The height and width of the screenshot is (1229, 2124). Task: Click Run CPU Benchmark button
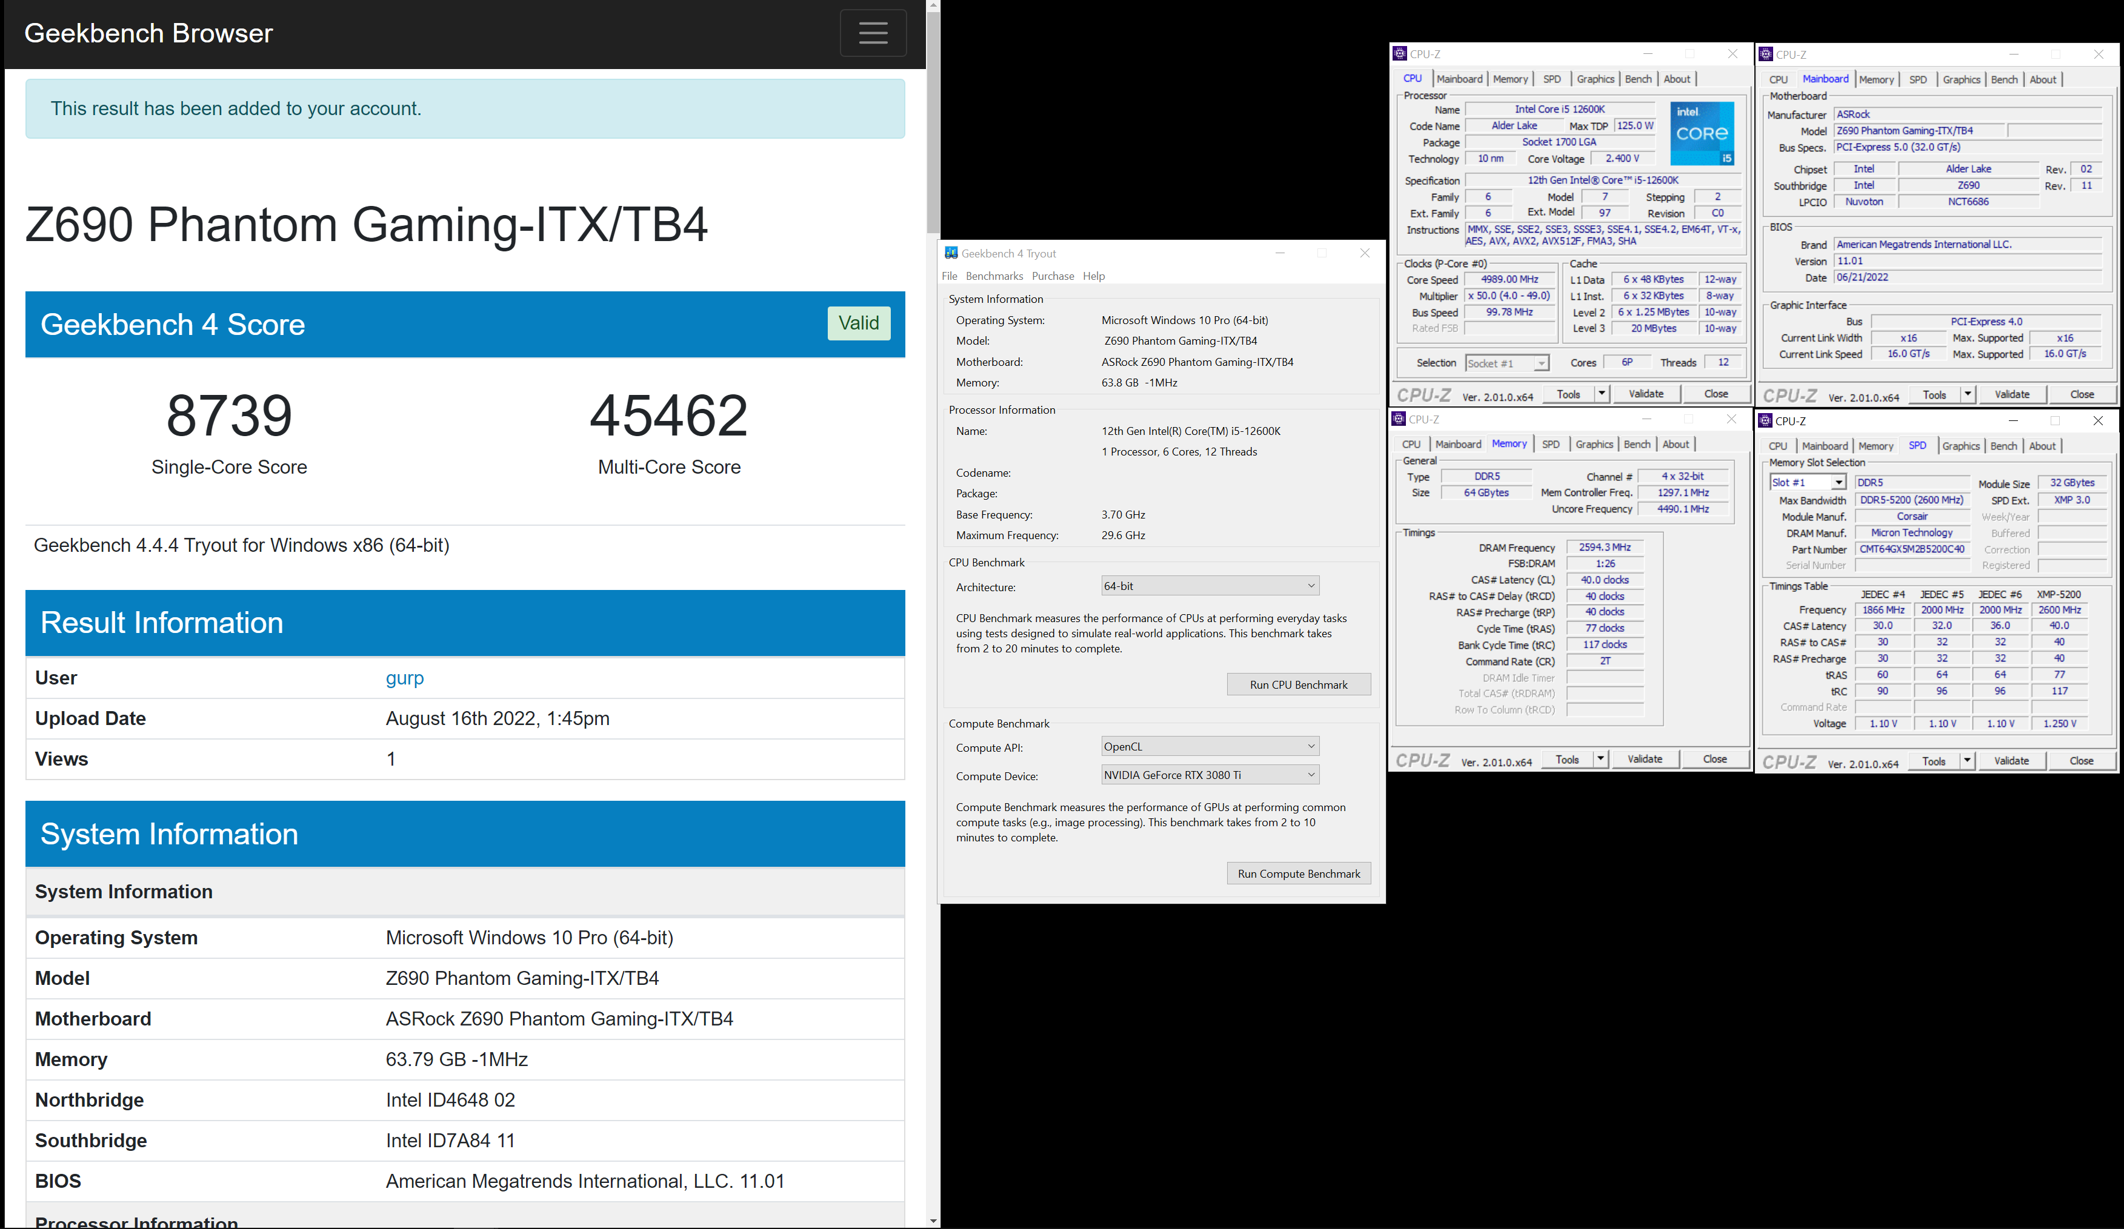click(1298, 685)
